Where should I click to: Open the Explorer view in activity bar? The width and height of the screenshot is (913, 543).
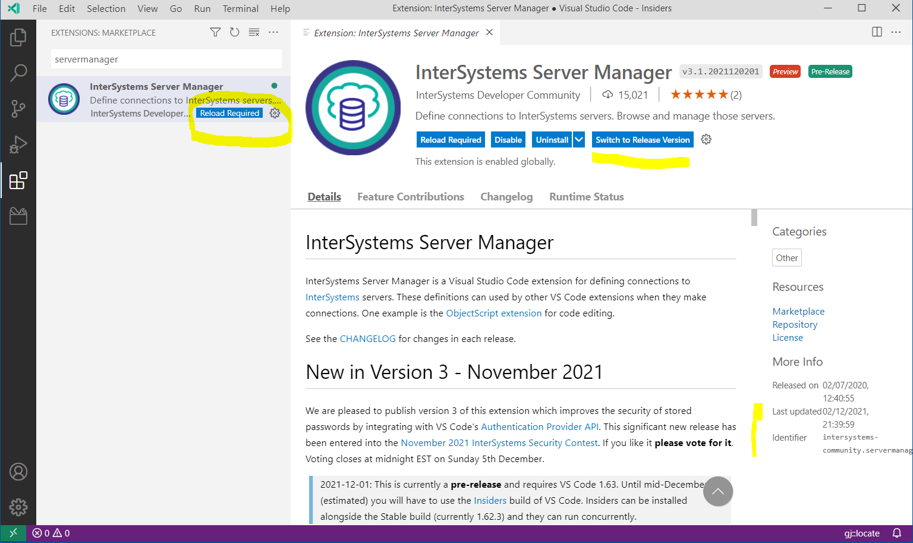click(18, 37)
